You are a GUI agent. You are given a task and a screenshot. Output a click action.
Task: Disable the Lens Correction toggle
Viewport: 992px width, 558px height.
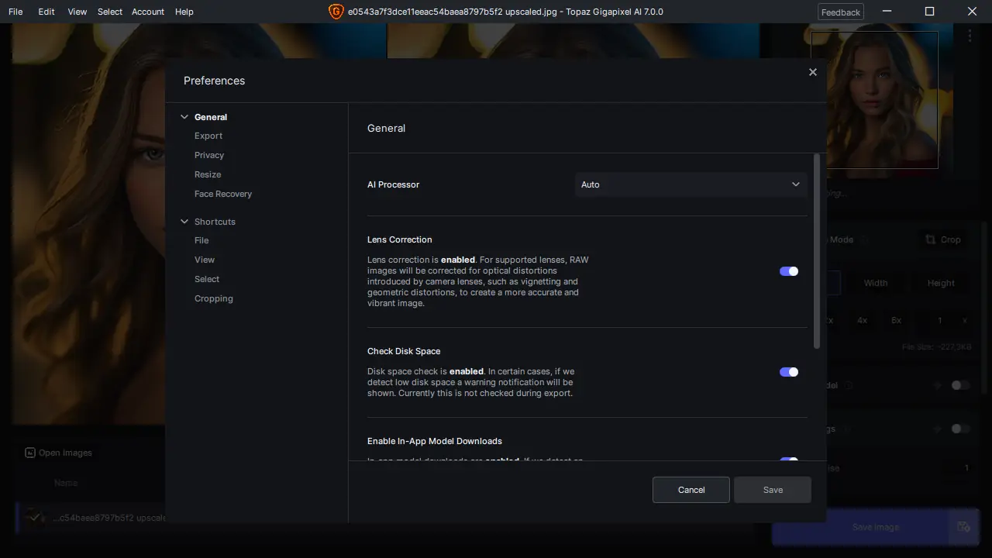coord(789,271)
